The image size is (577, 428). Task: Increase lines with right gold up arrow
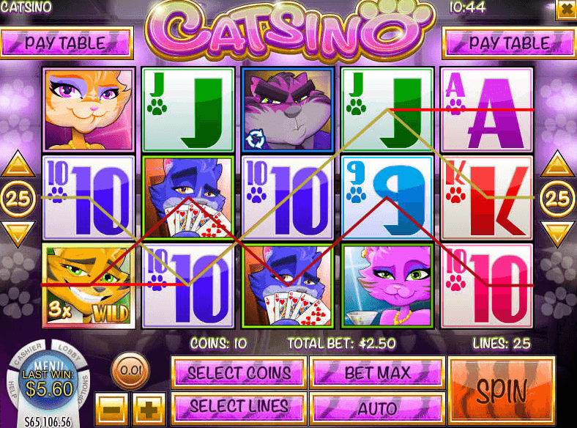click(558, 163)
